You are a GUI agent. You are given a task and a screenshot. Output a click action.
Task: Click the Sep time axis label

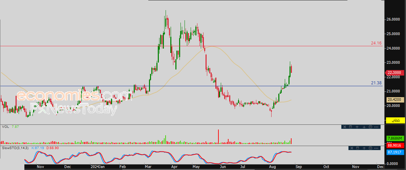299,167
